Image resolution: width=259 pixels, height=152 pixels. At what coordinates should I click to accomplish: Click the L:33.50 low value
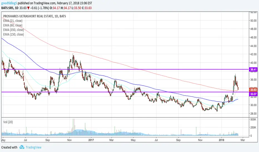coord(76,8)
